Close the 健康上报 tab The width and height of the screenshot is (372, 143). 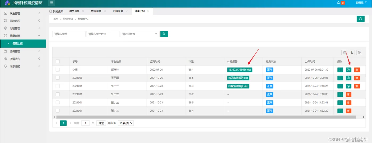coord(148,11)
